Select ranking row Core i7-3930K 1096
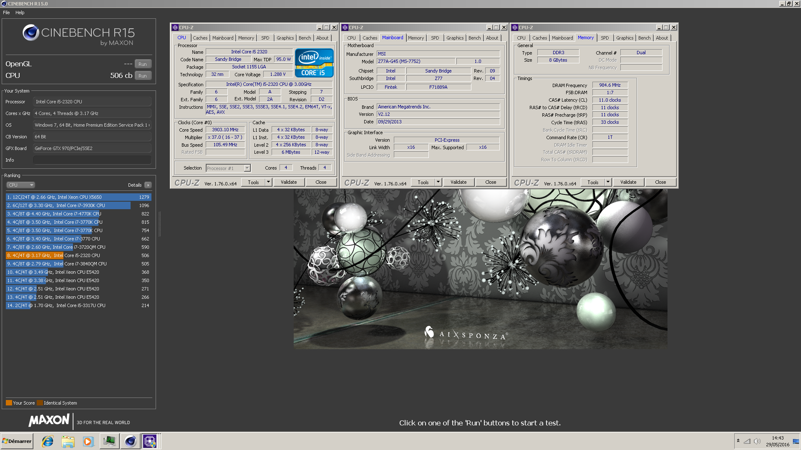The image size is (801, 450). [78, 205]
